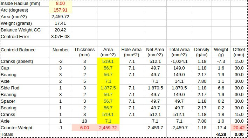Select the pink Counter Weight offset 20.42
The width and height of the screenshot is (248, 138).
pos(239,128)
